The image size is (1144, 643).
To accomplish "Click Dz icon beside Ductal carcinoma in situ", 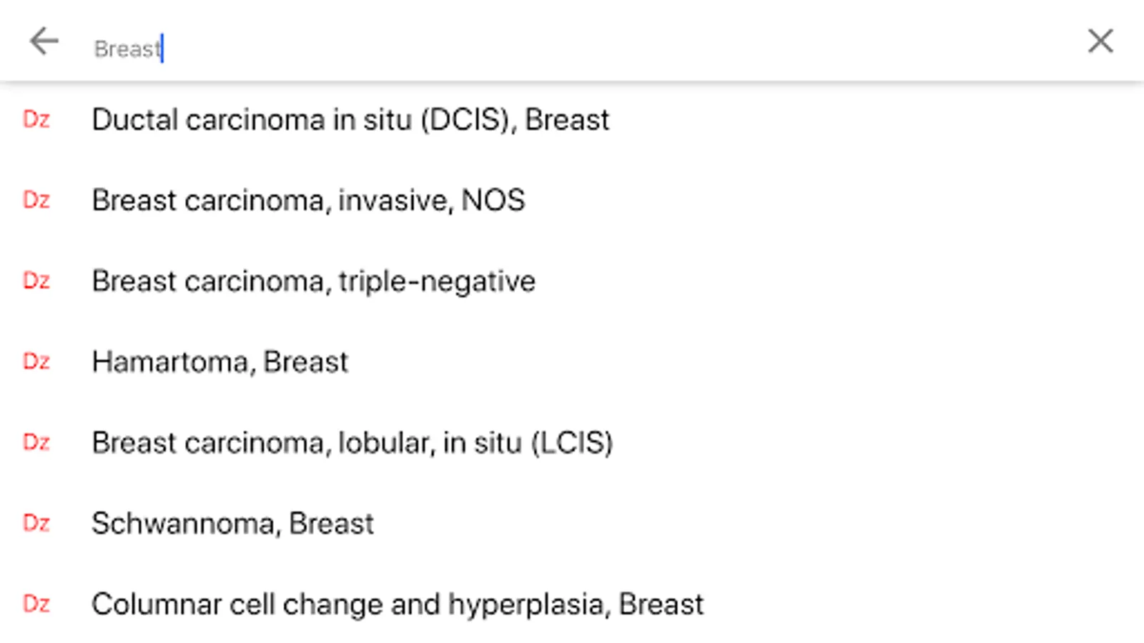I will coord(36,119).
